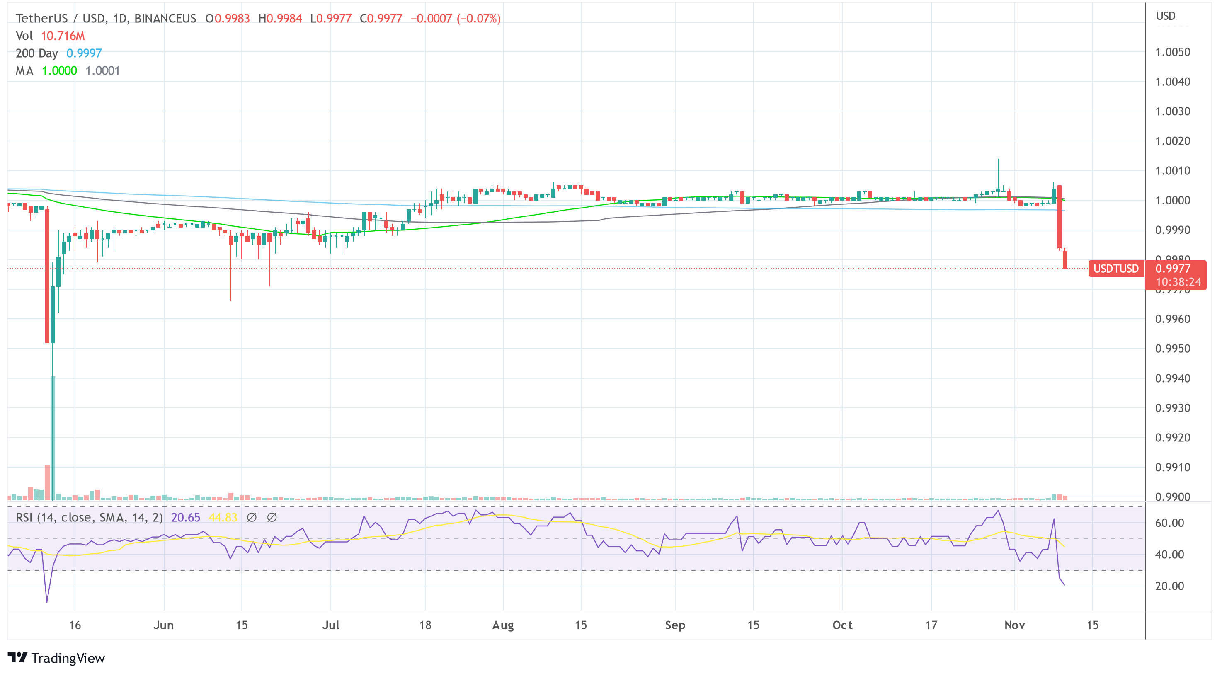Viewport: 1222px width, 676px height.
Task: Click the first empty-set symbol in RSI legend
Action: pyautogui.click(x=252, y=518)
